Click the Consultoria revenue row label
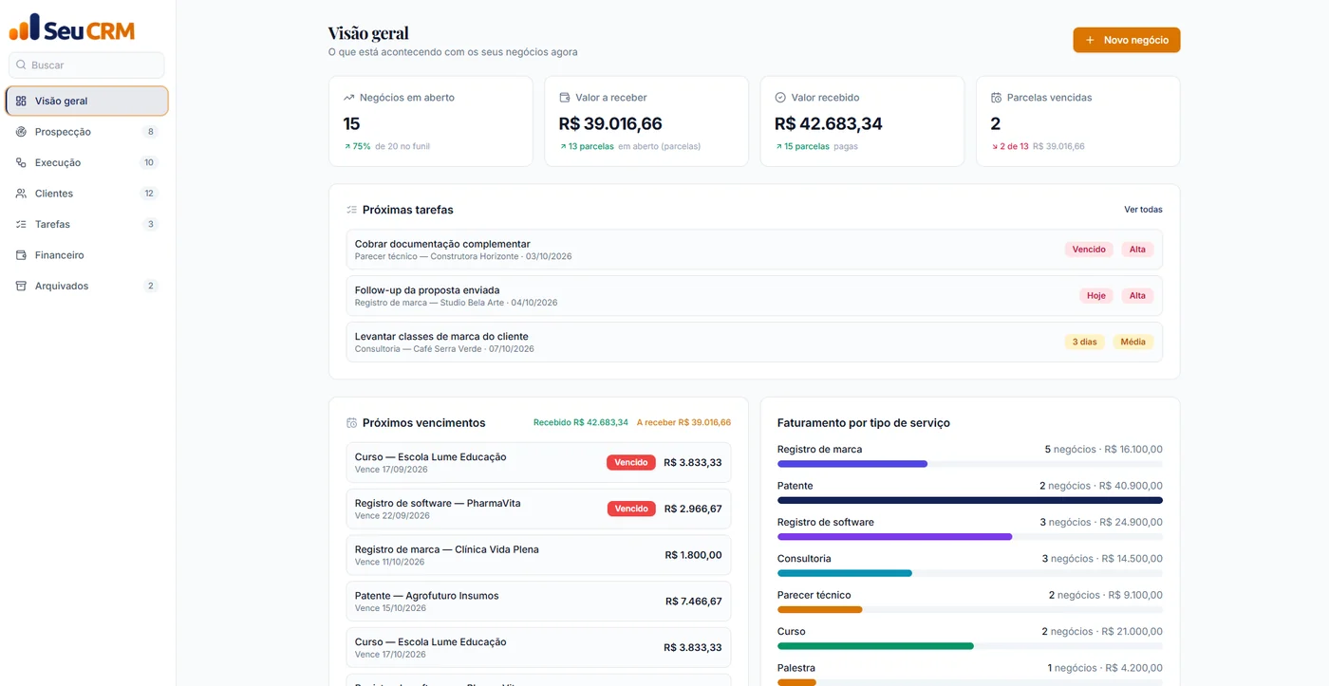Screen dimensions: 1329x686 tap(804, 559)
